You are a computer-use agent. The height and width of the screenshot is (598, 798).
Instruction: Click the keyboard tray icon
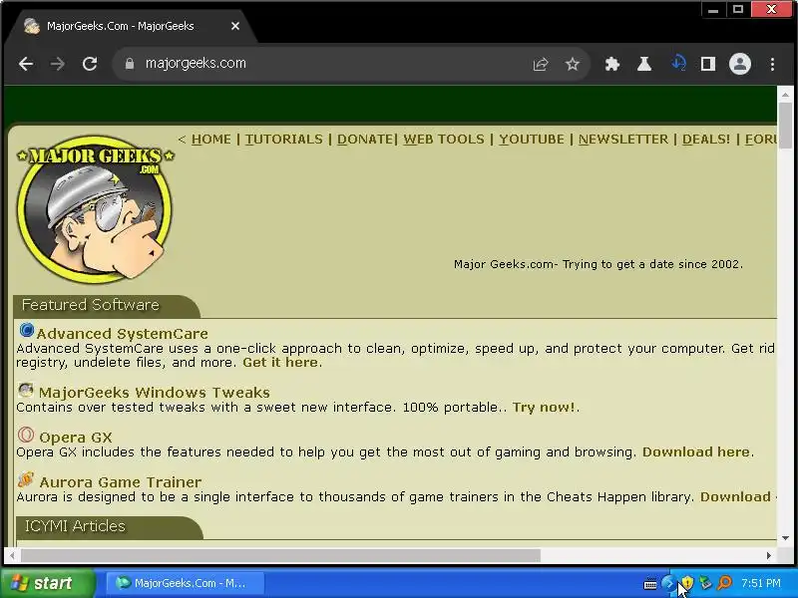(650, 584)
